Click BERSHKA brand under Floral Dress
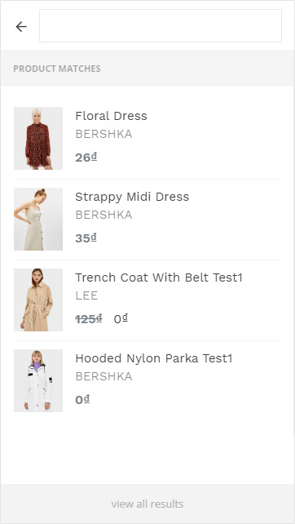Viewport: 295px width, 524px height. pyautogui.click(x=103, y=134)
